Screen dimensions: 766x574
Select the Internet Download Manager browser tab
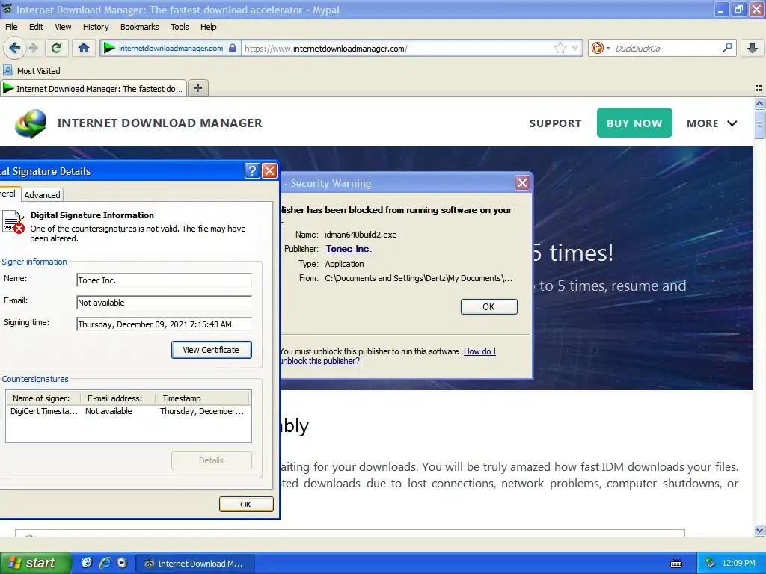point(94,89)
